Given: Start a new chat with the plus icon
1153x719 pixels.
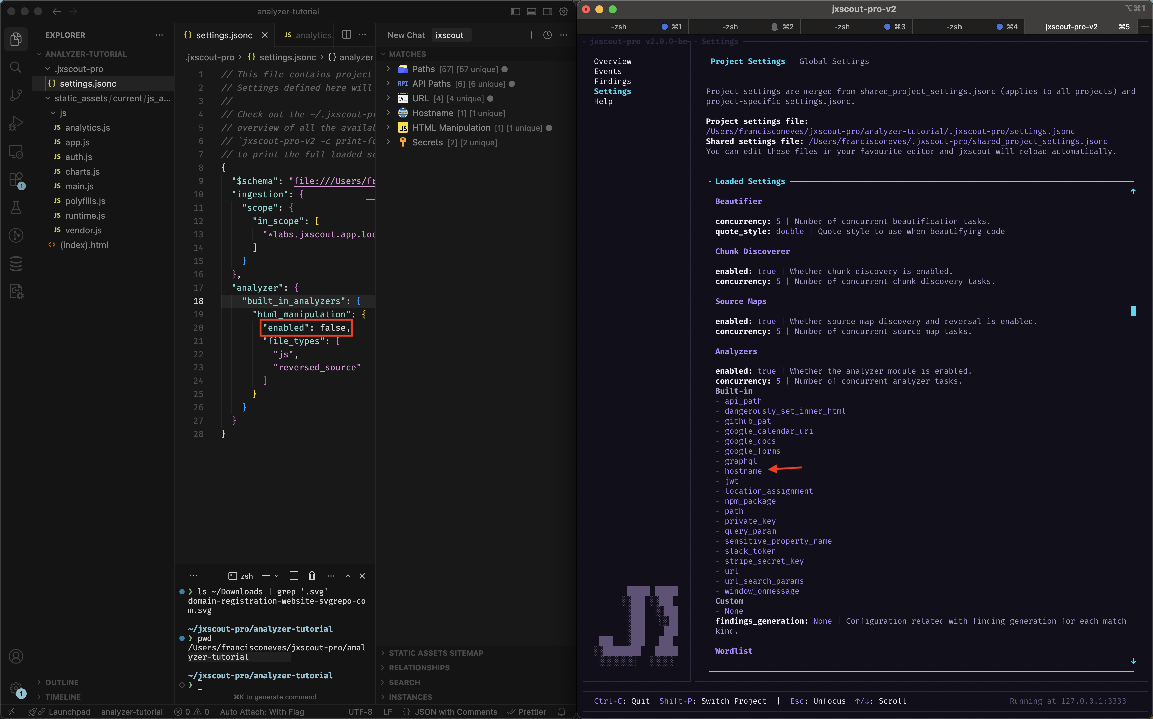Looking at the screenshot, I should click(531, 35).
